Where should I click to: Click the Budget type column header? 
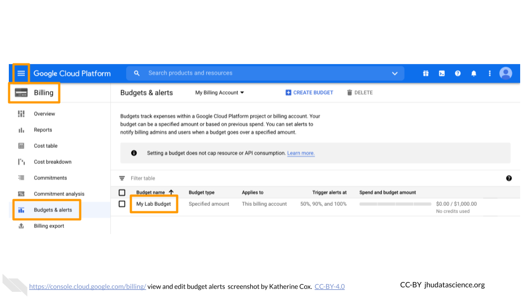coord(202,193)
